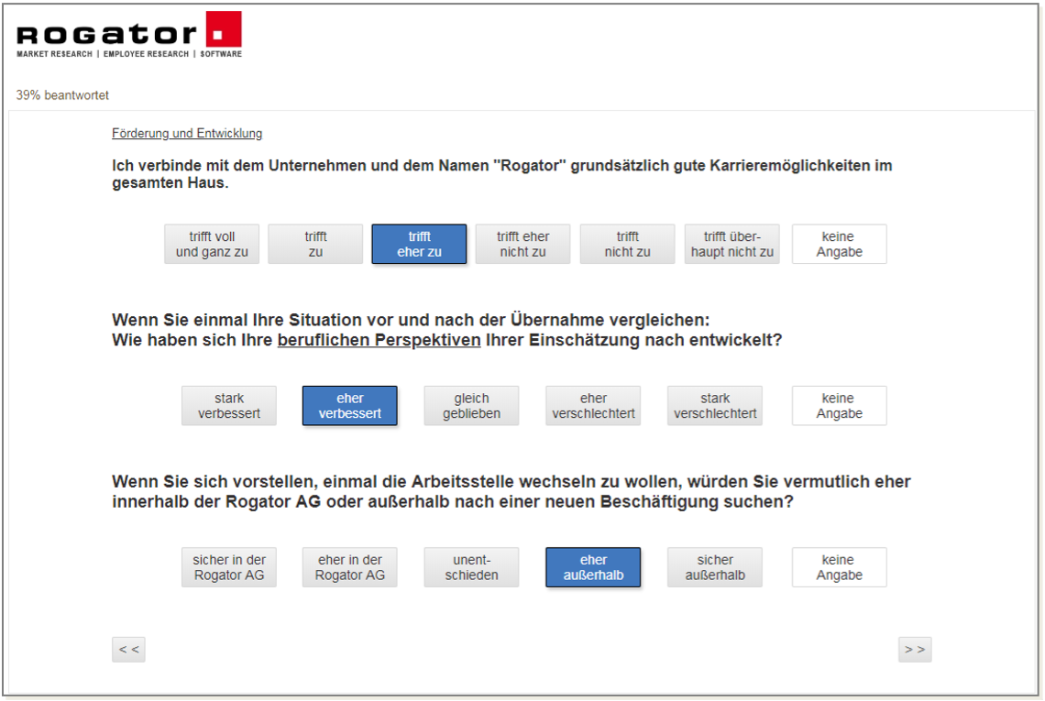
Task: Choose 'trifft zu' for career opportunities
Action: click(315, 245)
